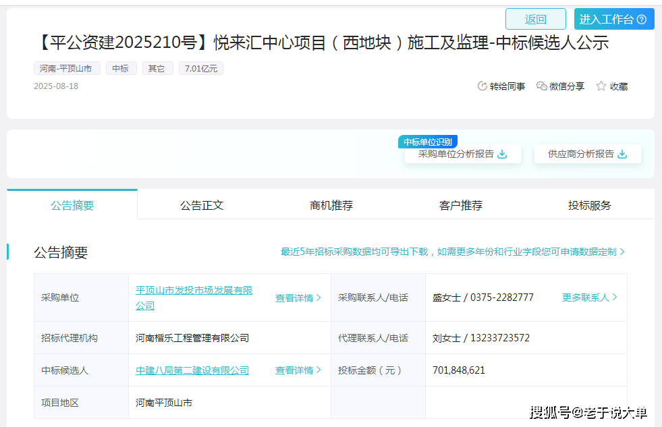Click download icon on 采购单位分析报告

click(x=502, y=154)
